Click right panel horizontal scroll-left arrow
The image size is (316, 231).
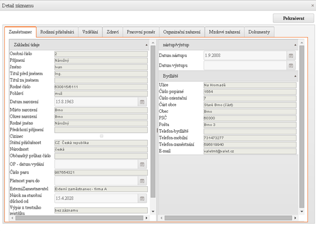(162, 218)
